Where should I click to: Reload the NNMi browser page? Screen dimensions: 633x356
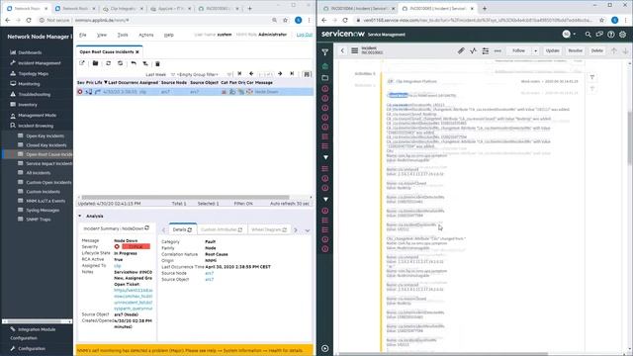point(29,20)
